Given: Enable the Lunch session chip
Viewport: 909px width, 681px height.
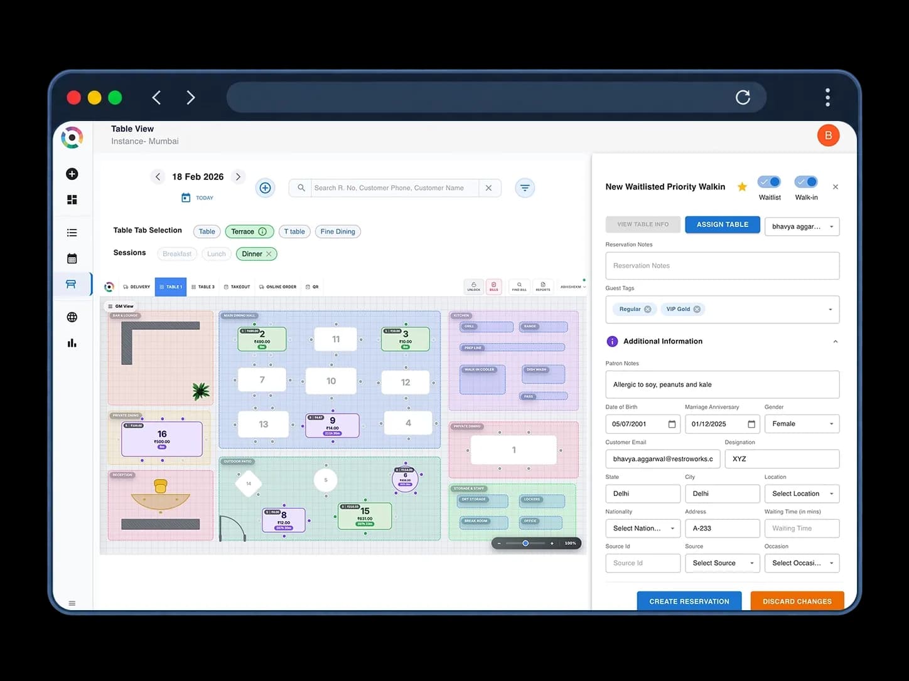Looking at the screenshot, I should tap(216, 254).
